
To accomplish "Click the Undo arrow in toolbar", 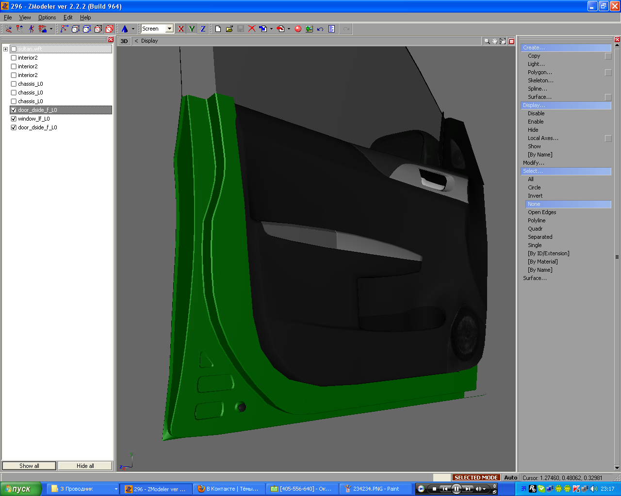I will (320, 29).
